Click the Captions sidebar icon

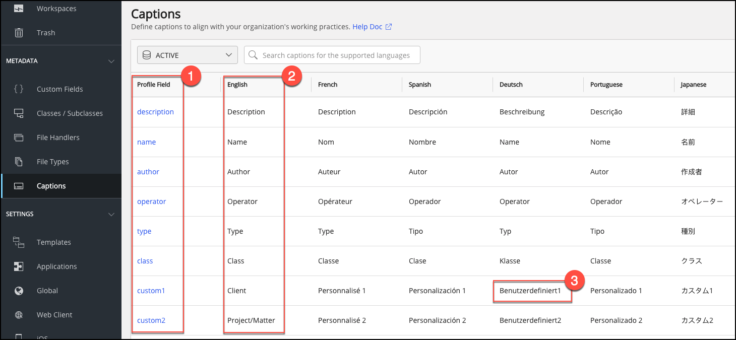[x=19, y=185]
